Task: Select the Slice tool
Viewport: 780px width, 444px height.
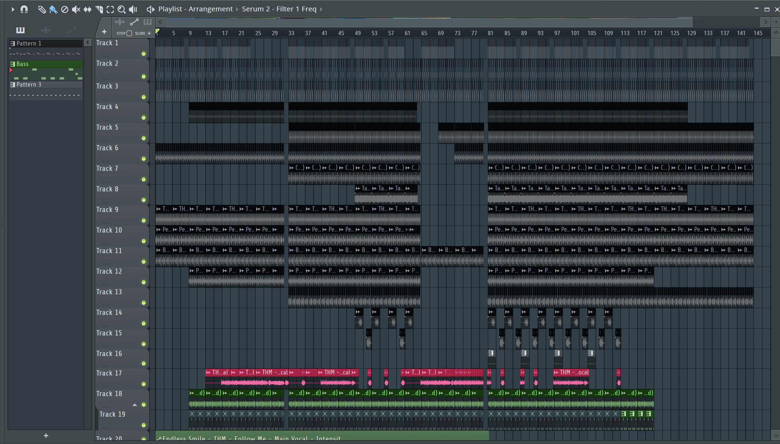Action: coord(99,9)
